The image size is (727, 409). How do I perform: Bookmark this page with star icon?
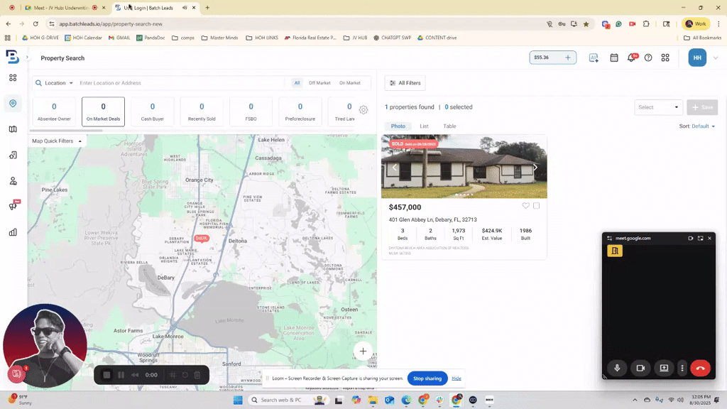coord(586,24)
